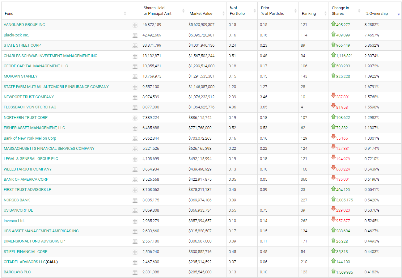402x278 pixels.
Task: Click the grid icon for BARCLAYS PLC
Action: (135, 272)
